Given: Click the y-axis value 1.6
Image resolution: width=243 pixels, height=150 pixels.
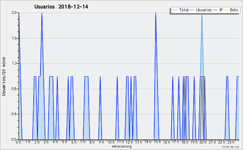Looking at the screenshot, I should point(14,38).
